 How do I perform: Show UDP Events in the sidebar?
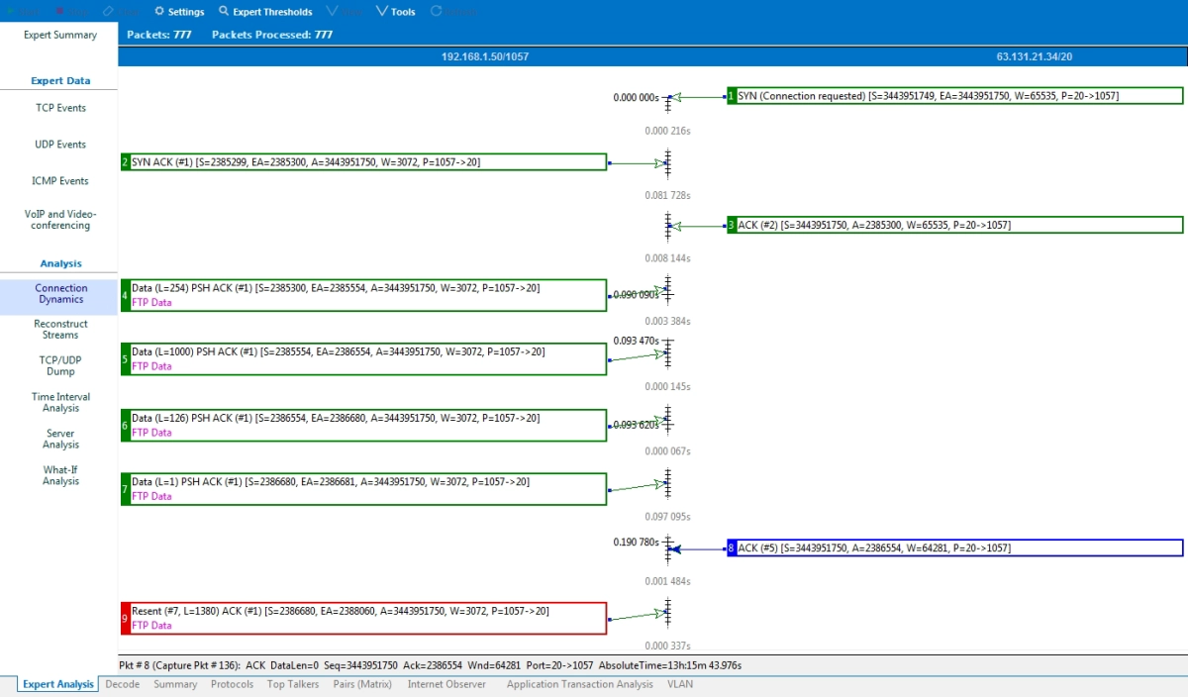click(x=60, y=145)
